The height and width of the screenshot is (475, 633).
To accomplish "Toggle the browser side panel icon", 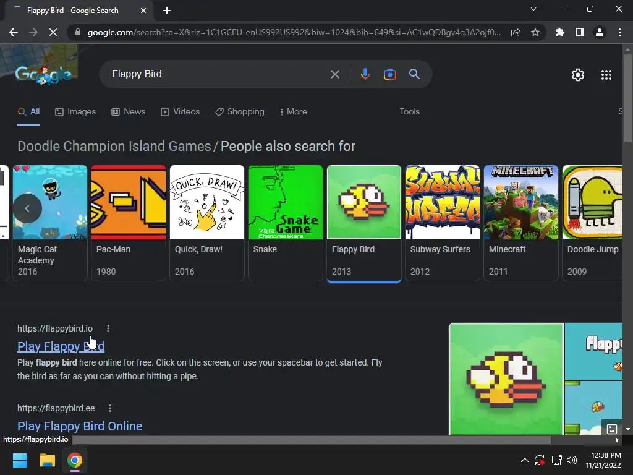I will (x=579, y=32).
